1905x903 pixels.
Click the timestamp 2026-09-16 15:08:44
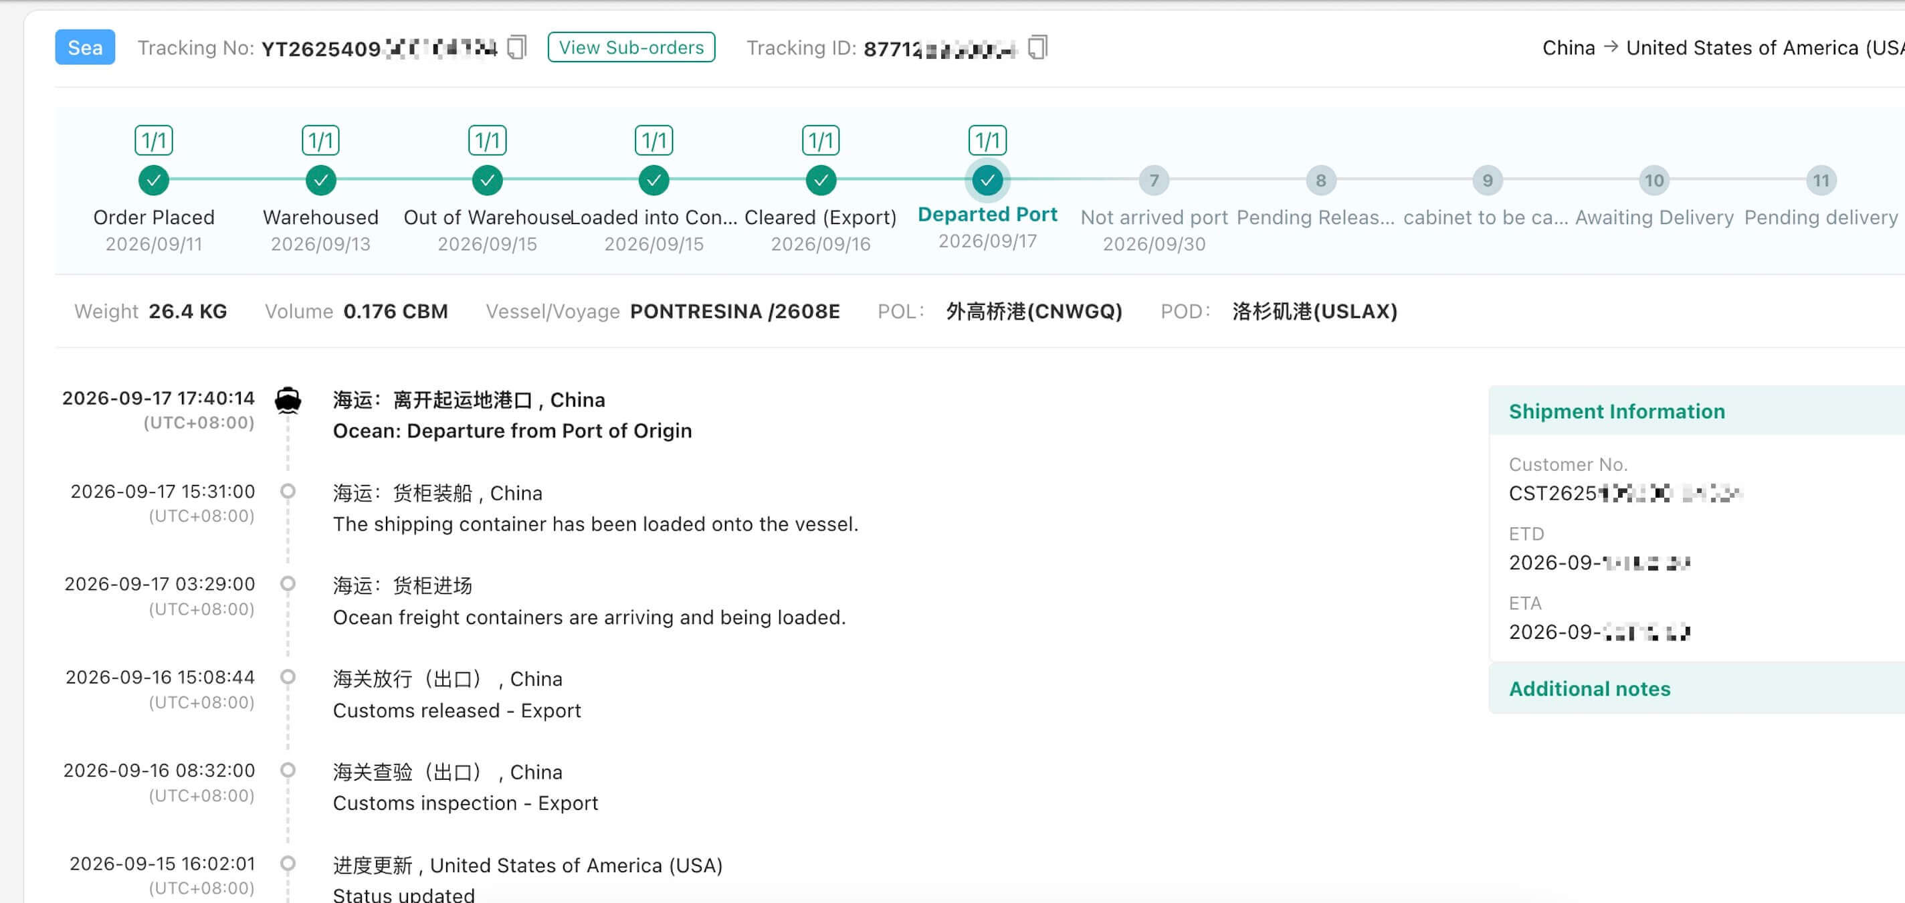click(161, 678)
